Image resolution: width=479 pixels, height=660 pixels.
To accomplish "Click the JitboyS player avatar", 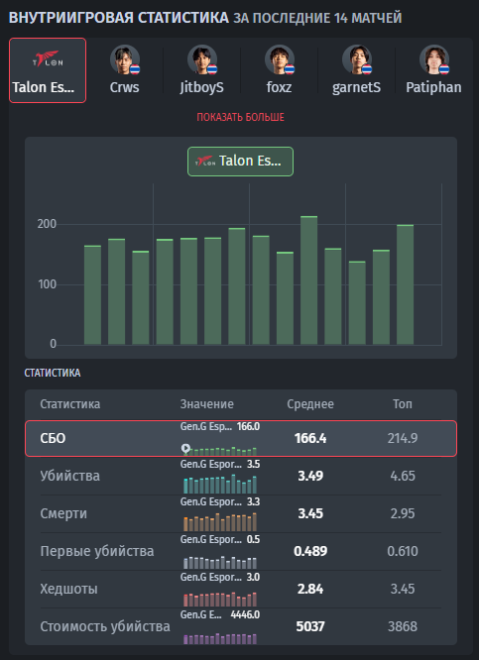I will (x=202, y=59).
